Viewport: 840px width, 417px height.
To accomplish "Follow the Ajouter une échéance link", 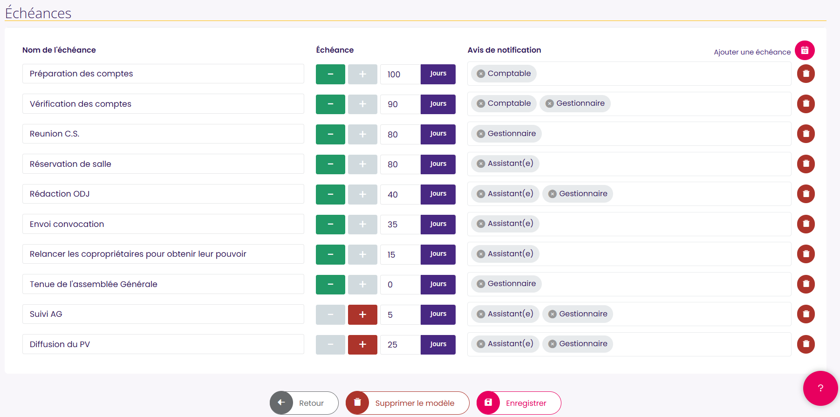I will [752, 52].
